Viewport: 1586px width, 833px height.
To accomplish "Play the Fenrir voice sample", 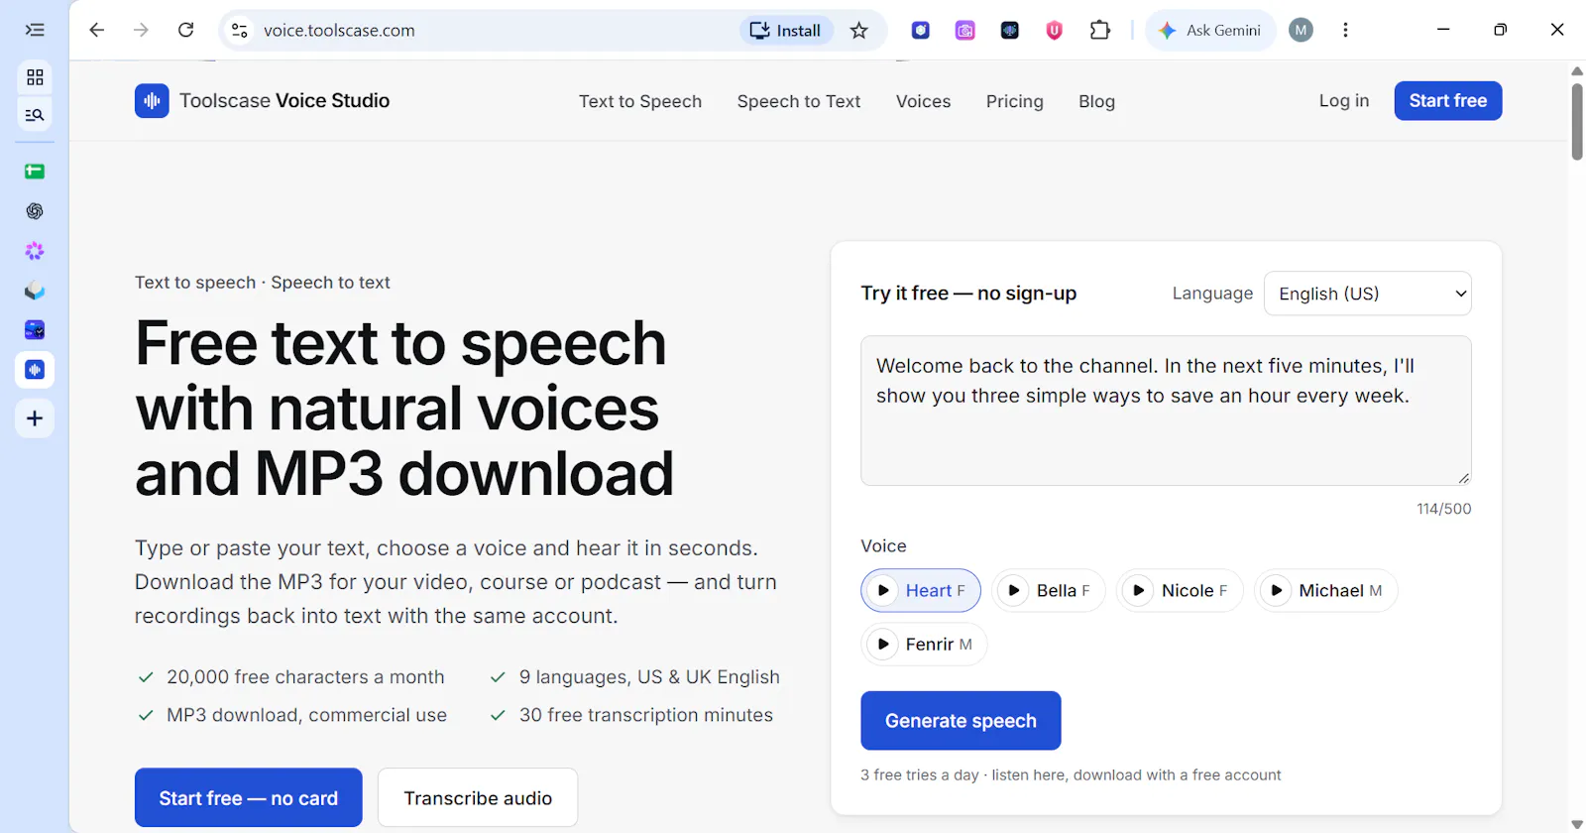I will tap(882, 645).
